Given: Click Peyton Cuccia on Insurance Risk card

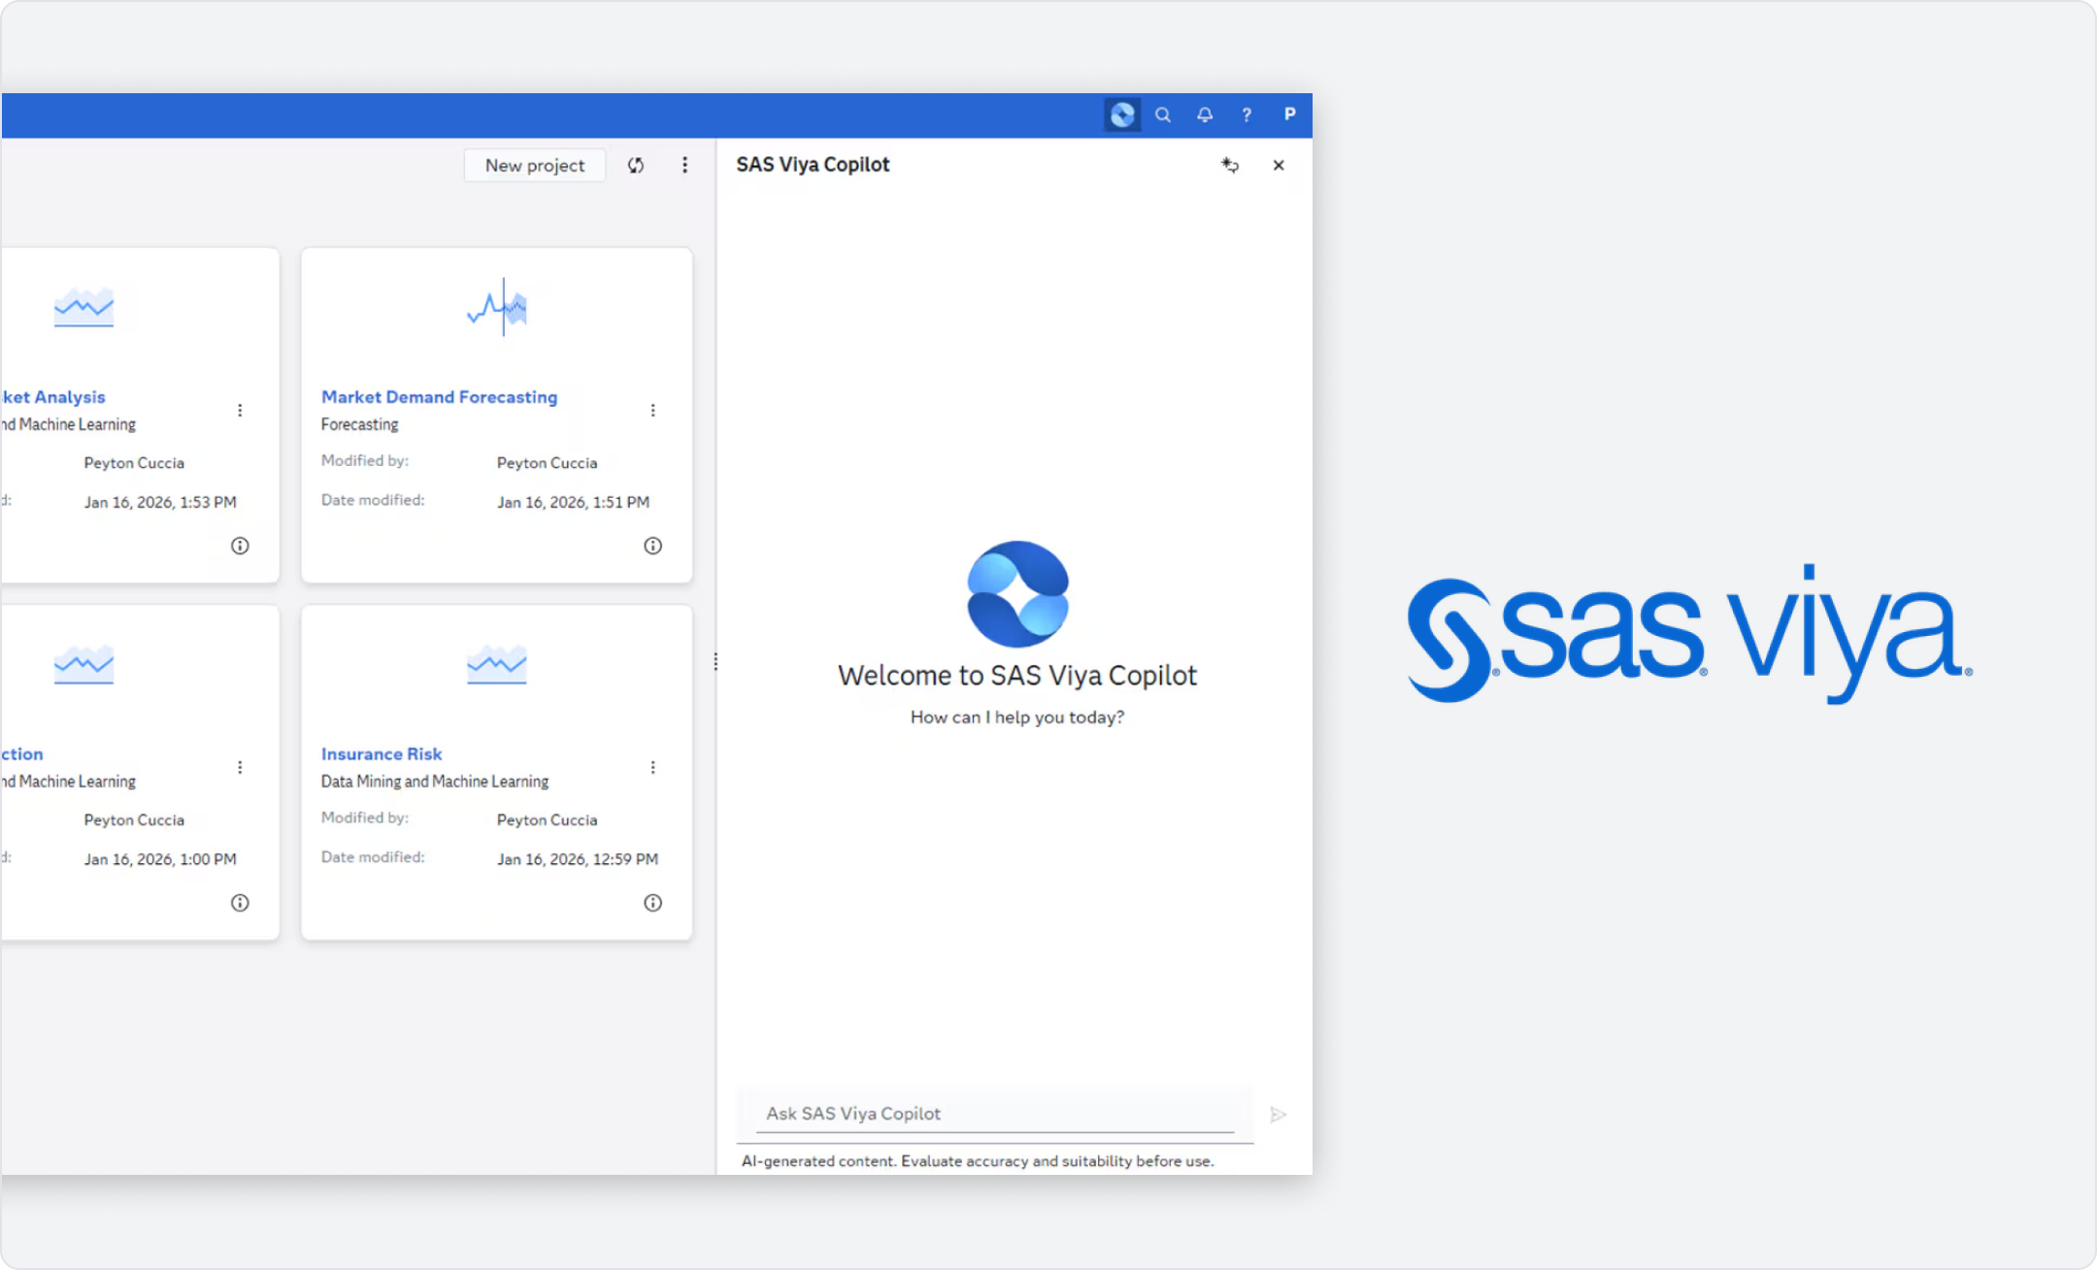Looking at the screenshot, I should click(x=547, y=820).
